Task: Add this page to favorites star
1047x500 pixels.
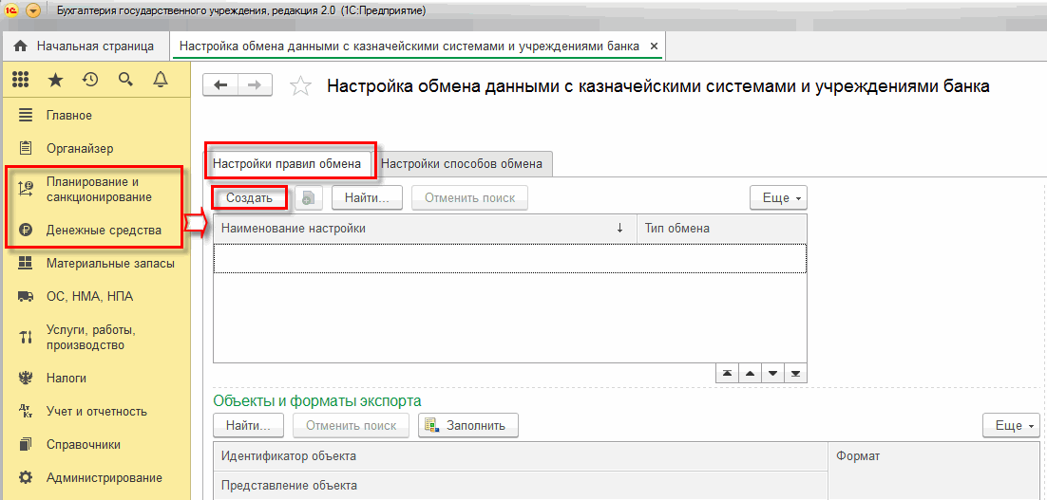Action: coord(300,86)
